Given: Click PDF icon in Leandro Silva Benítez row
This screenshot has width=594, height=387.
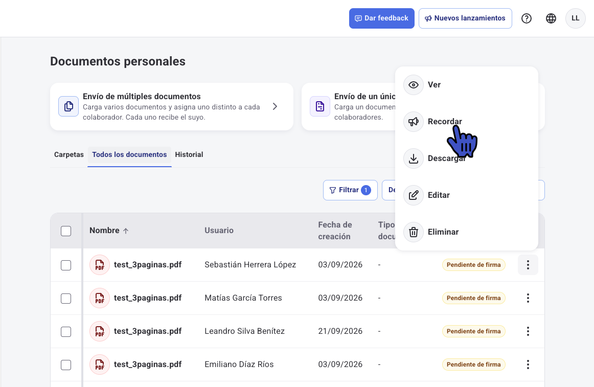Looking at the screenshot, I should coord(100,331).
